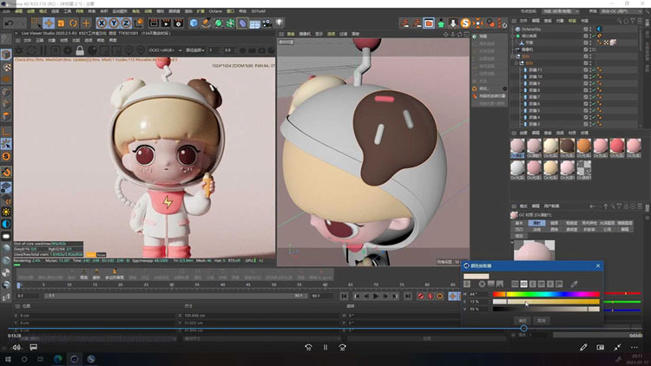Image resolution: width=651 pixels, height=366 pixels.
Task: Toggle the Y axis lock
Action: pos(115,23)
